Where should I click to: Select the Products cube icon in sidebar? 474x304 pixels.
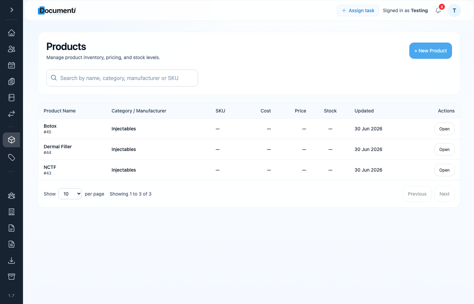click(12, 140)
